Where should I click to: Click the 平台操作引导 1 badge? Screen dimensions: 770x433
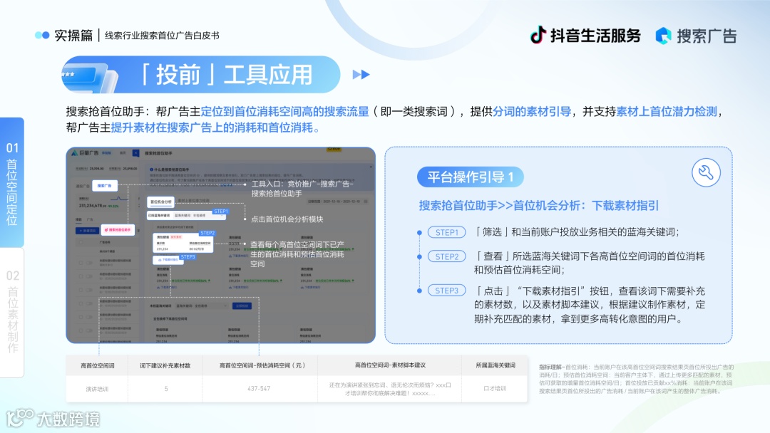pyautogui.click(x=470, y=177)
